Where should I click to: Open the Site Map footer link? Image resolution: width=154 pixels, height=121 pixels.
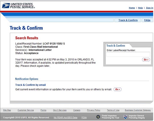pyautogui.click(x=7, y=110)
